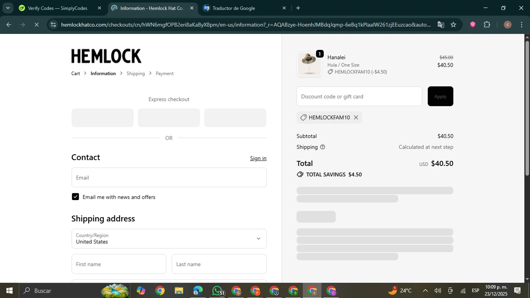
Task: Switch the ESP keyboard language indicator
Action: pyautogui.click(x=476, y=291)
